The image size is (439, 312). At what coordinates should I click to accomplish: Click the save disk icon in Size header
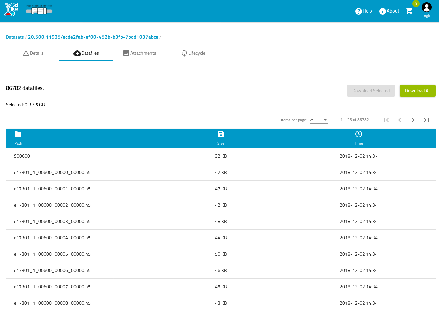point(221,134)
